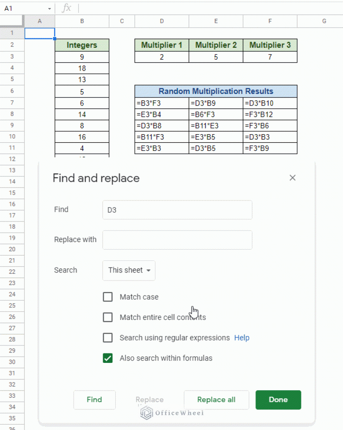The width and height of the screenshot is (343, 430).
Task: Open the Help link
Action: coord(242,337)
